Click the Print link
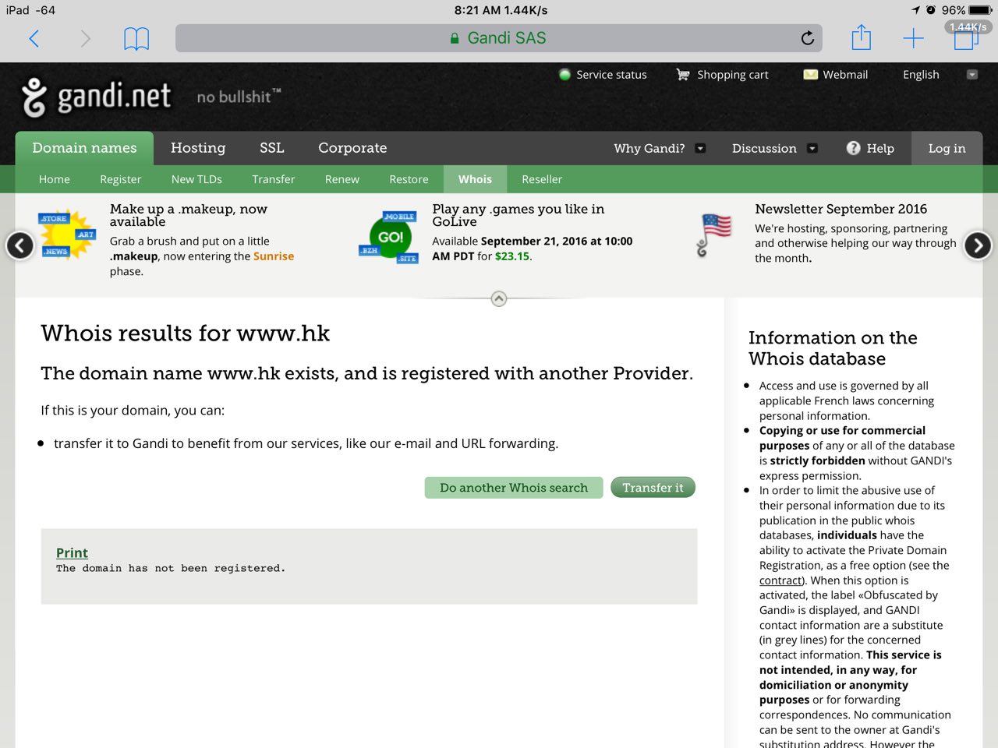998x748 pixels. [x=72, y=552]
